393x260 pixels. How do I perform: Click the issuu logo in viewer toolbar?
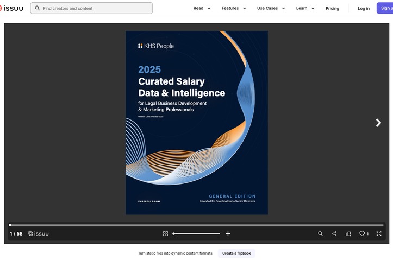tap(39, 234)
